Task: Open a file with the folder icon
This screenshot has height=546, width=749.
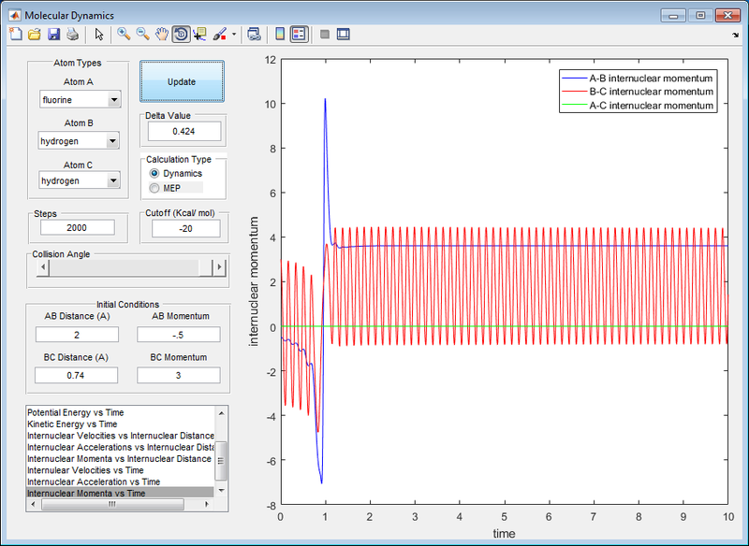Action: click(35, 34)
